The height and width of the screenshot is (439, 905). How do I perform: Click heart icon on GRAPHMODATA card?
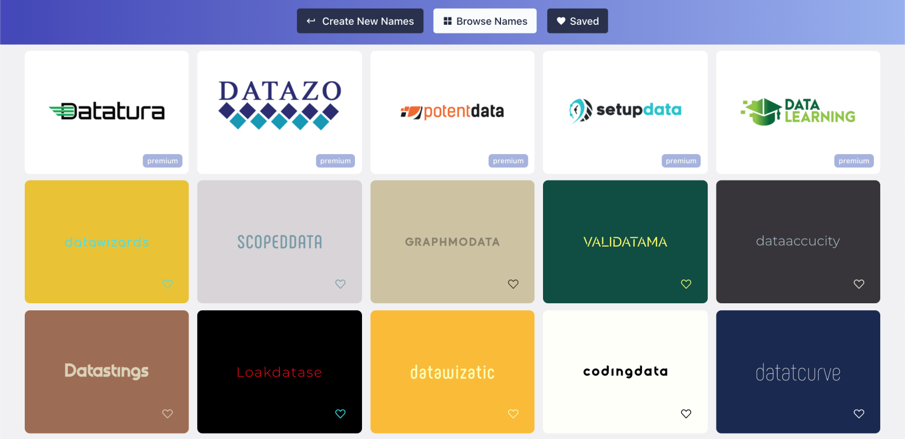[x=513, y=284]
